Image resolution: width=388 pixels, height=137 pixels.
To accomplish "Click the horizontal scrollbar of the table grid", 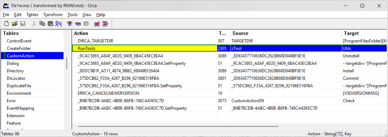I will click(178, 126).
